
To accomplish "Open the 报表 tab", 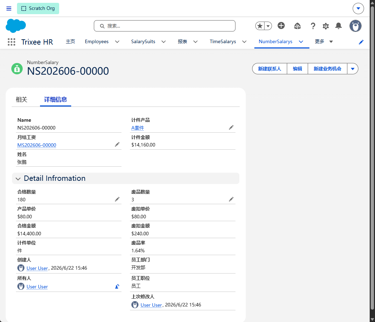I will [182, 42].
